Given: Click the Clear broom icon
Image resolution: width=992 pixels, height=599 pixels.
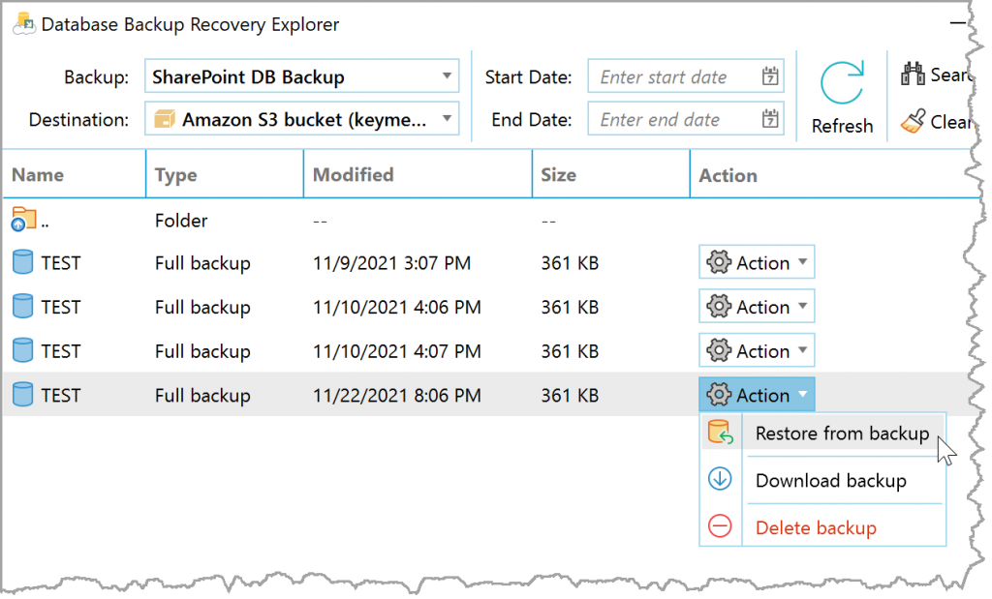Looking at the screenshot, I should click(x=913, y=121).
